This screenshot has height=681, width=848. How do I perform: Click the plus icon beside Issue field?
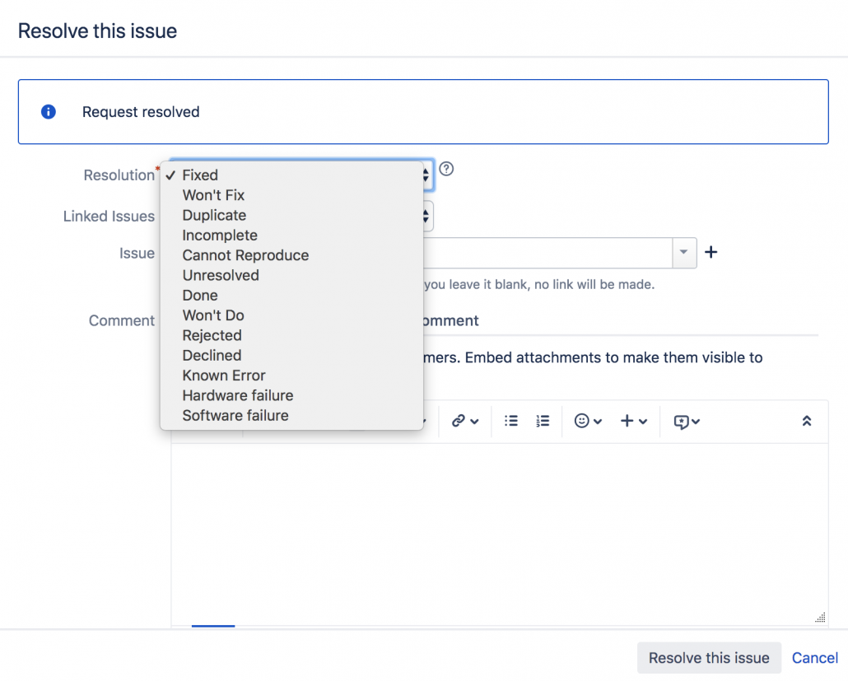pos(711,253)
